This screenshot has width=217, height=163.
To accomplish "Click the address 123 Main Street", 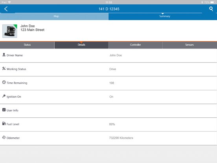I will 32,30.
